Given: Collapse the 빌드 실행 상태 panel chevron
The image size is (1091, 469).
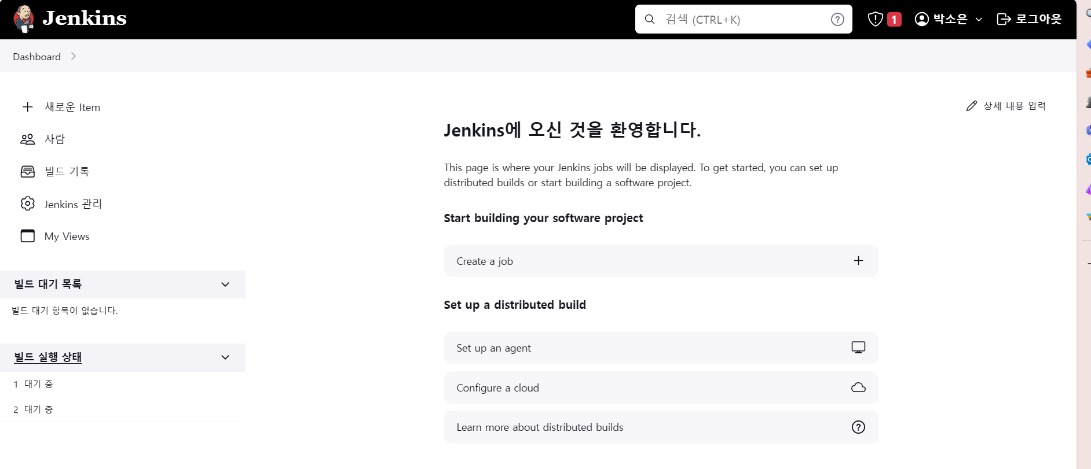Looking at the screenshot, I should pos(225,357).
